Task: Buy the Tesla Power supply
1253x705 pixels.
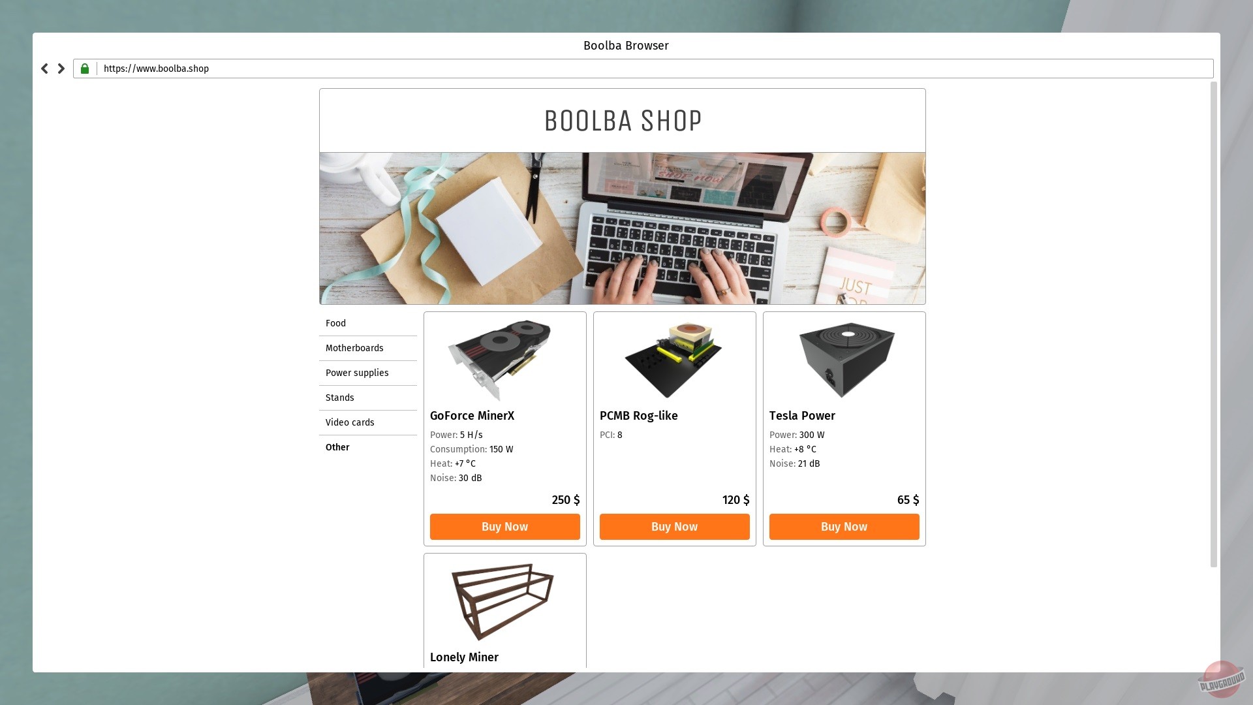Action: (x=844, y=527)
